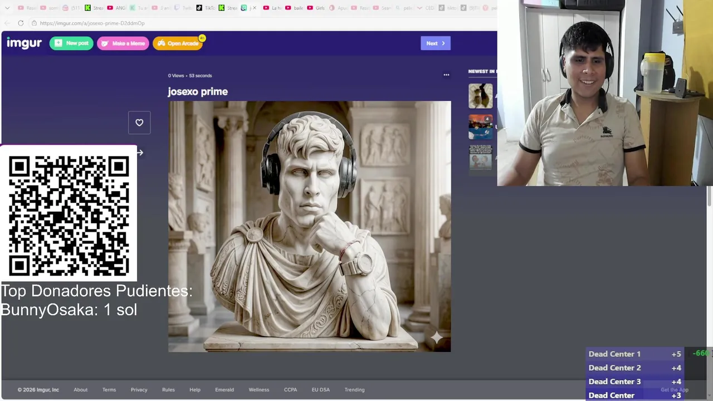Switch to the 'baile' browser tab
Image resolution: width=713 pixels, height=401 pixels.
(295, 8)
